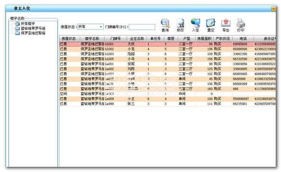Select the 空闲 vacant room row
The image size is (281, 172).
(x=167, y=94)
